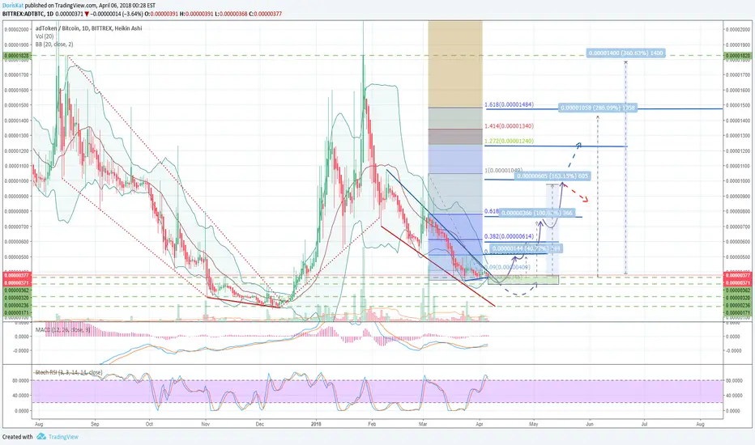Open the DorisKat author profile link
The height and width of the screenshot is (445, 755).
(12, 6)
